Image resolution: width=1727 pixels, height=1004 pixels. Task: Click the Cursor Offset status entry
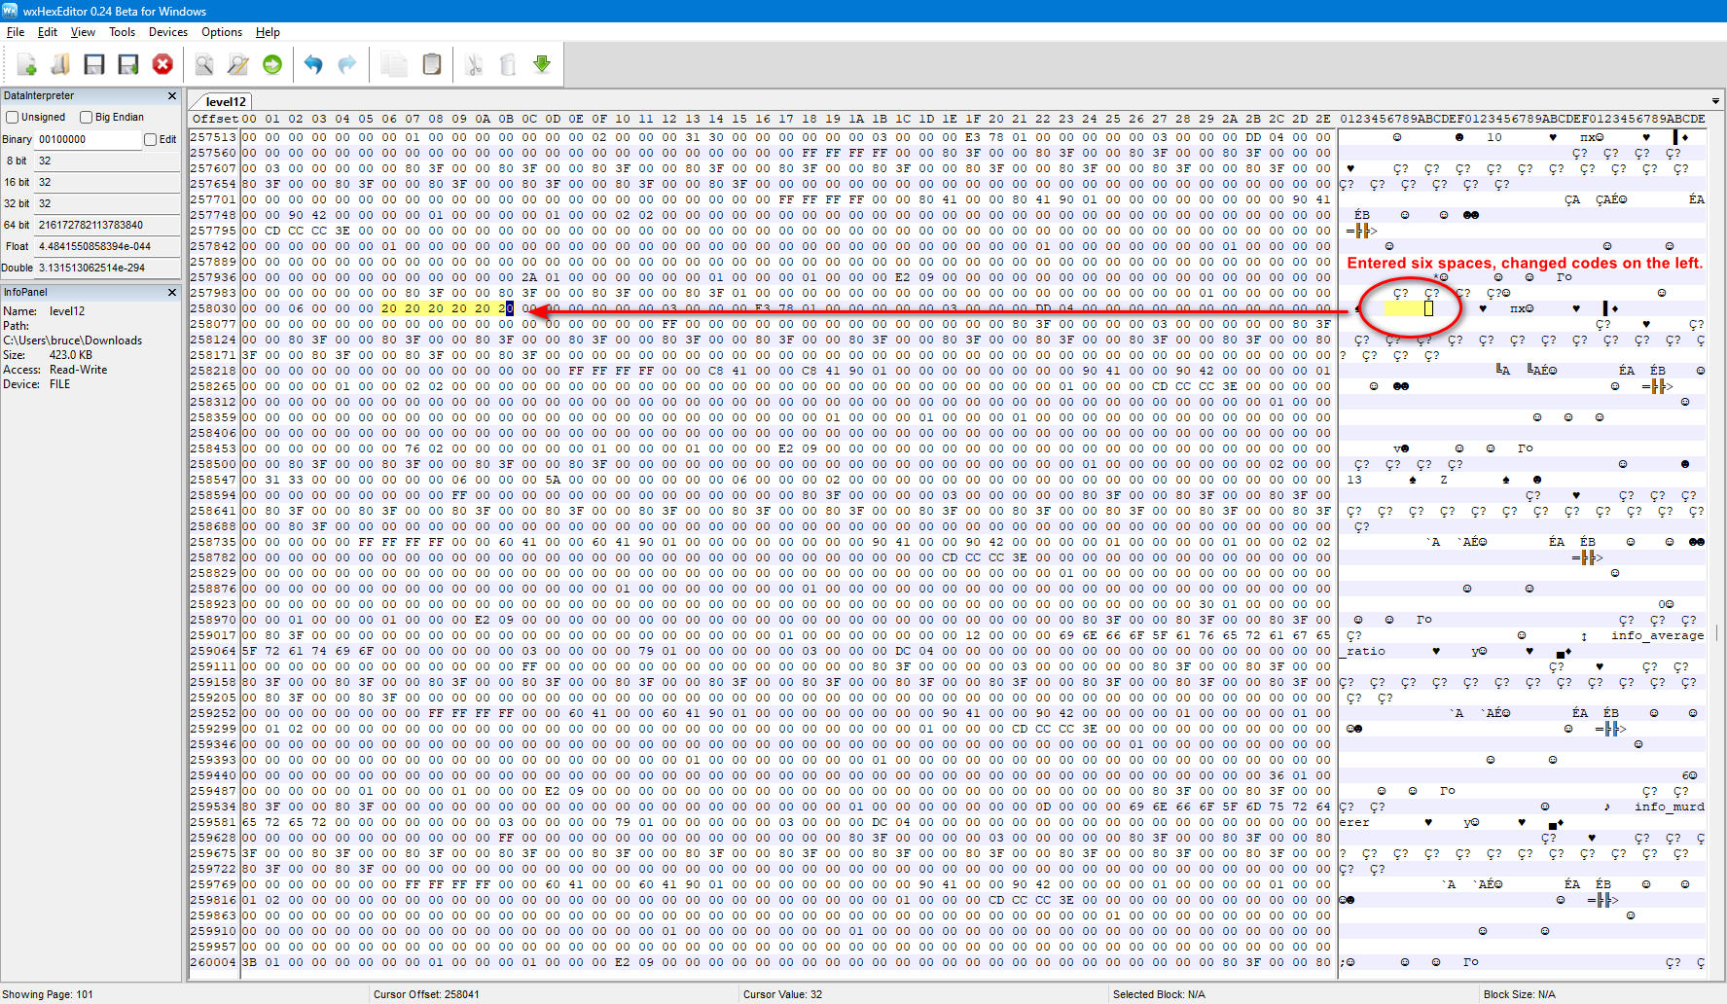pos(426,994)
